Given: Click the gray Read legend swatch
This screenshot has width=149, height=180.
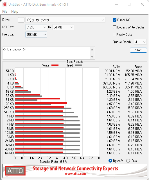Looking at the screenshot, I should (x=78, y=65).
